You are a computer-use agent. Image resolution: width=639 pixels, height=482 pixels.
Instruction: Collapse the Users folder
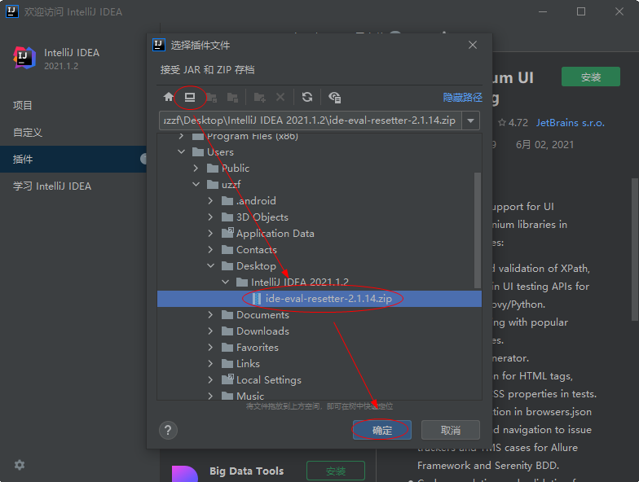pyautogui.click(x=181, y=151)
